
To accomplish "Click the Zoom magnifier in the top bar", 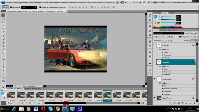I will pos(144,2).
